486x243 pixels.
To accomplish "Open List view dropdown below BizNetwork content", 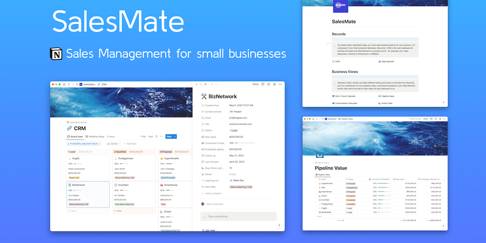I will (210, 230).
